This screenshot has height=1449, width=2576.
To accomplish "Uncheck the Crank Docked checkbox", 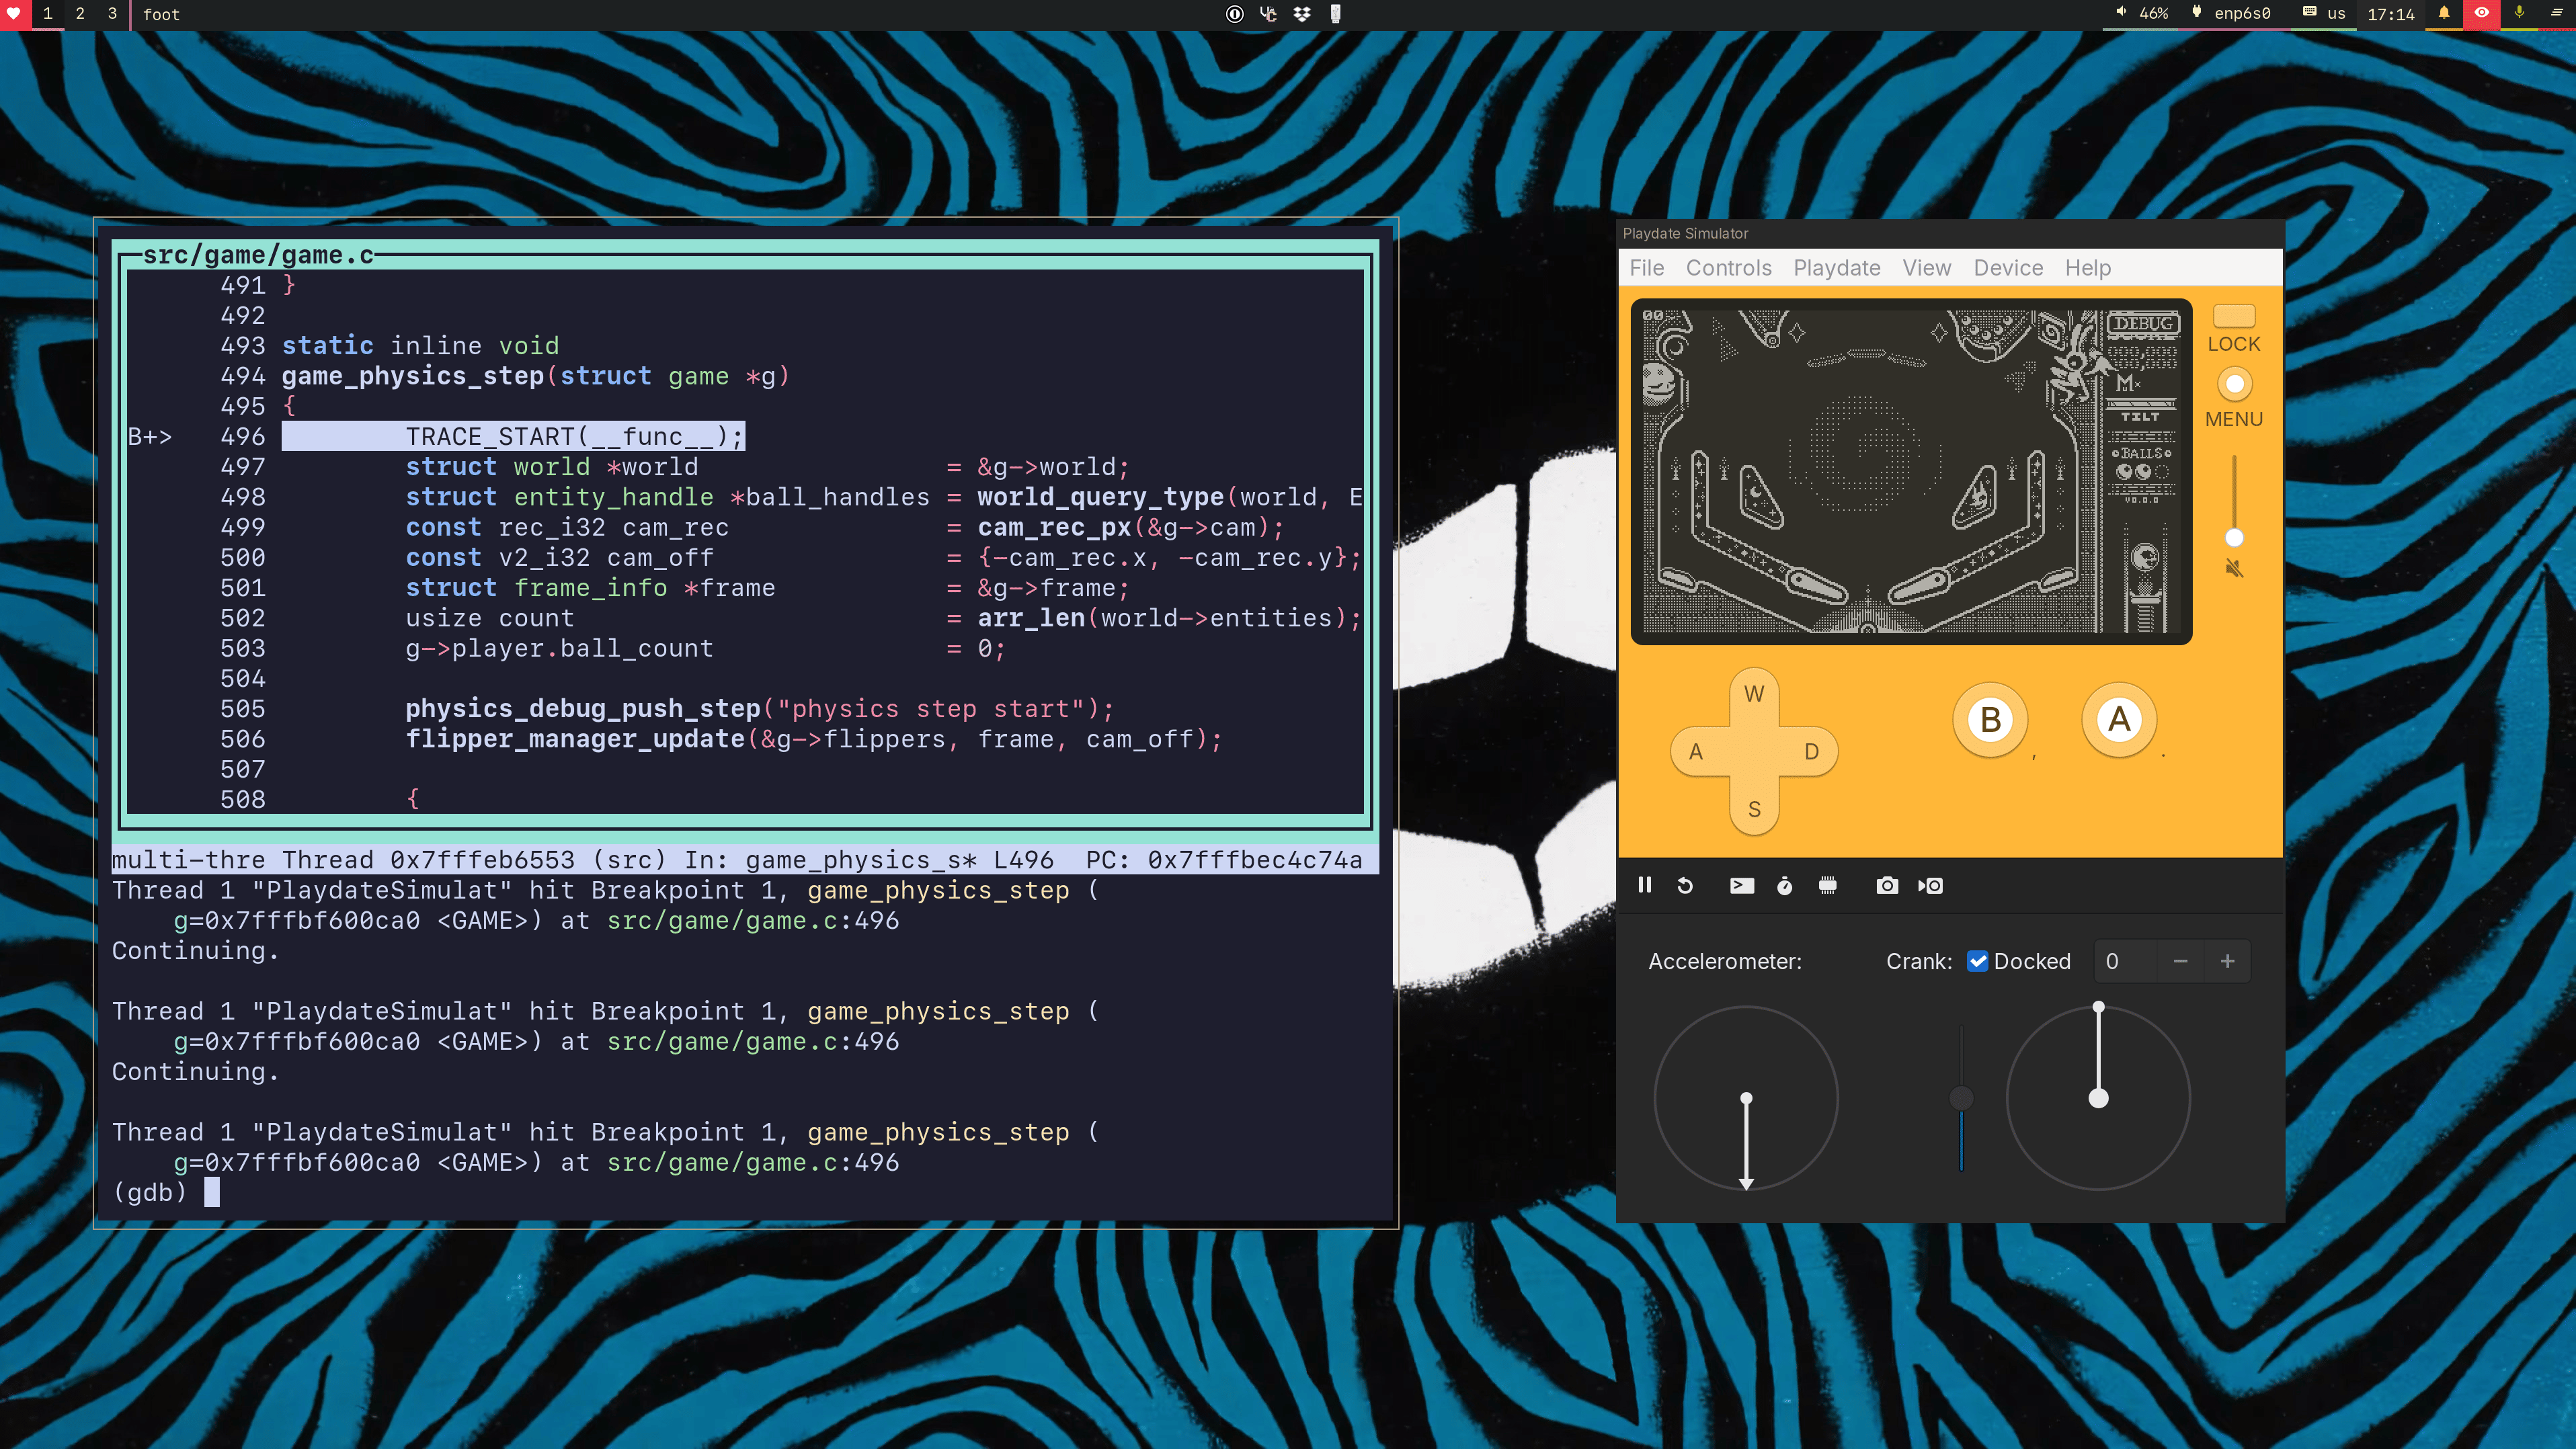I will pyautogui.click(x=1977, y=961).
